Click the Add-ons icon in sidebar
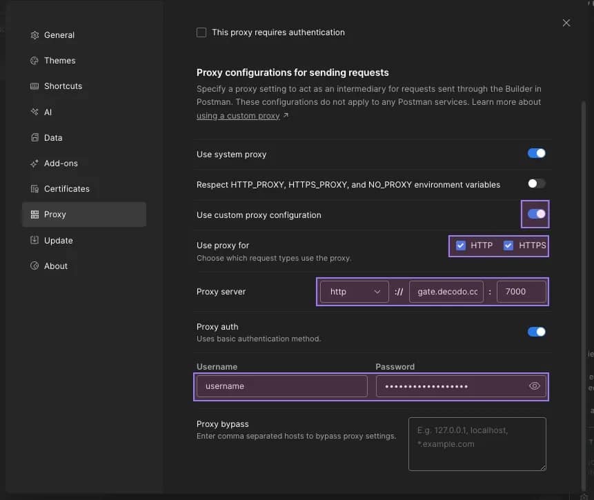This screenshot has height=500, width=594. pyautogui.click(x=34, y=163)
